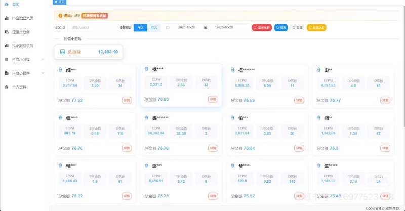The image size is (405, 211).
Task: Open 首页 via its sidebar dashboard icon
Action: [x=7, y=5]
